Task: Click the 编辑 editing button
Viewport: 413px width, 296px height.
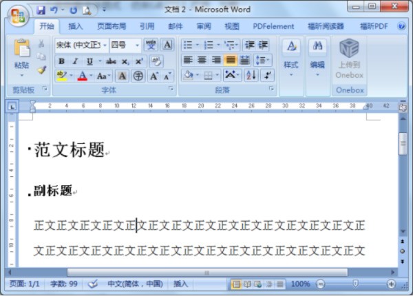Action: [317, 55]
